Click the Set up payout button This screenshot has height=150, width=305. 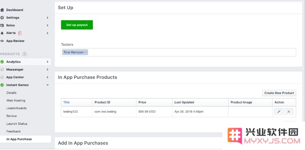[77, 25]
